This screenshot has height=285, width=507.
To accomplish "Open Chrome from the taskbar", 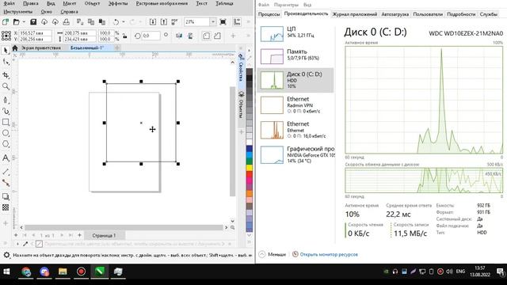I will pyautogui.click(x=26, y=272).
